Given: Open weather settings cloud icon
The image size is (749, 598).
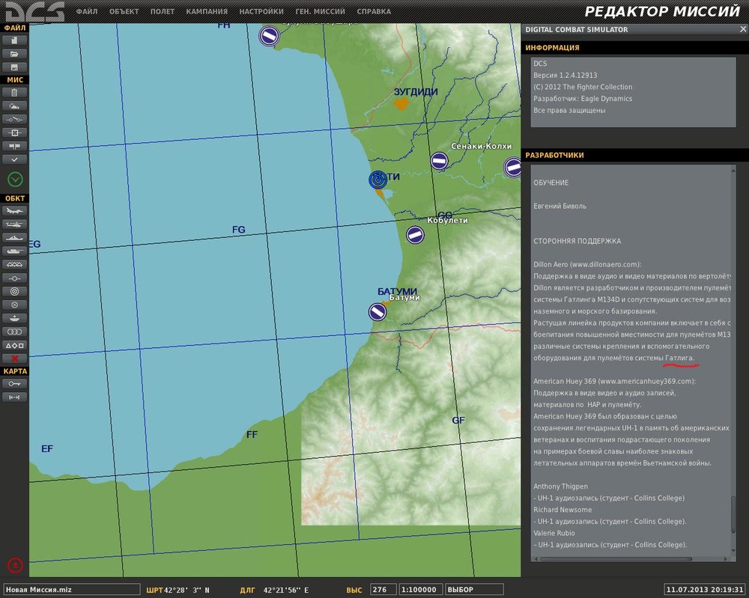Looking at the screenshot, I should click(14, 106).
